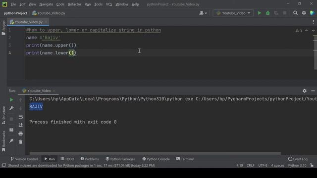317x178 pixels.
Task: Open Run panel settings gear
Action: point(305,91)
